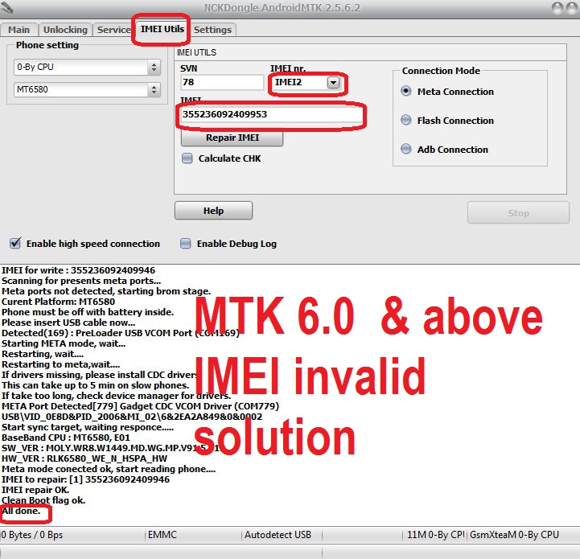Switch to the Unlocking tab
The width and height of the screenshot is (580, 559).
pos(65,30)
